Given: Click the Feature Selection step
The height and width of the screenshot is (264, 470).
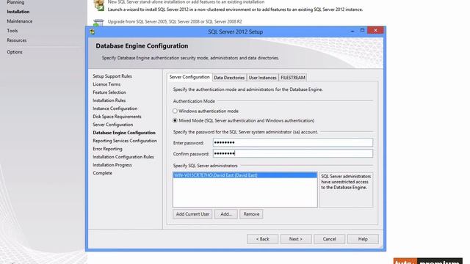Looking at the screenshot, I should pos(109,92).
